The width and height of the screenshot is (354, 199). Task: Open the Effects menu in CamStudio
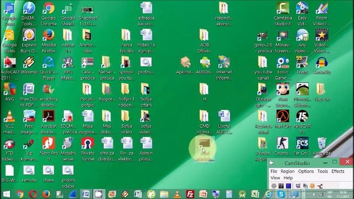tap(338, 171)
